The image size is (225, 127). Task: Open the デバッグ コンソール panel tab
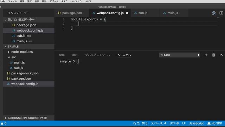click(x=98, y=55)
